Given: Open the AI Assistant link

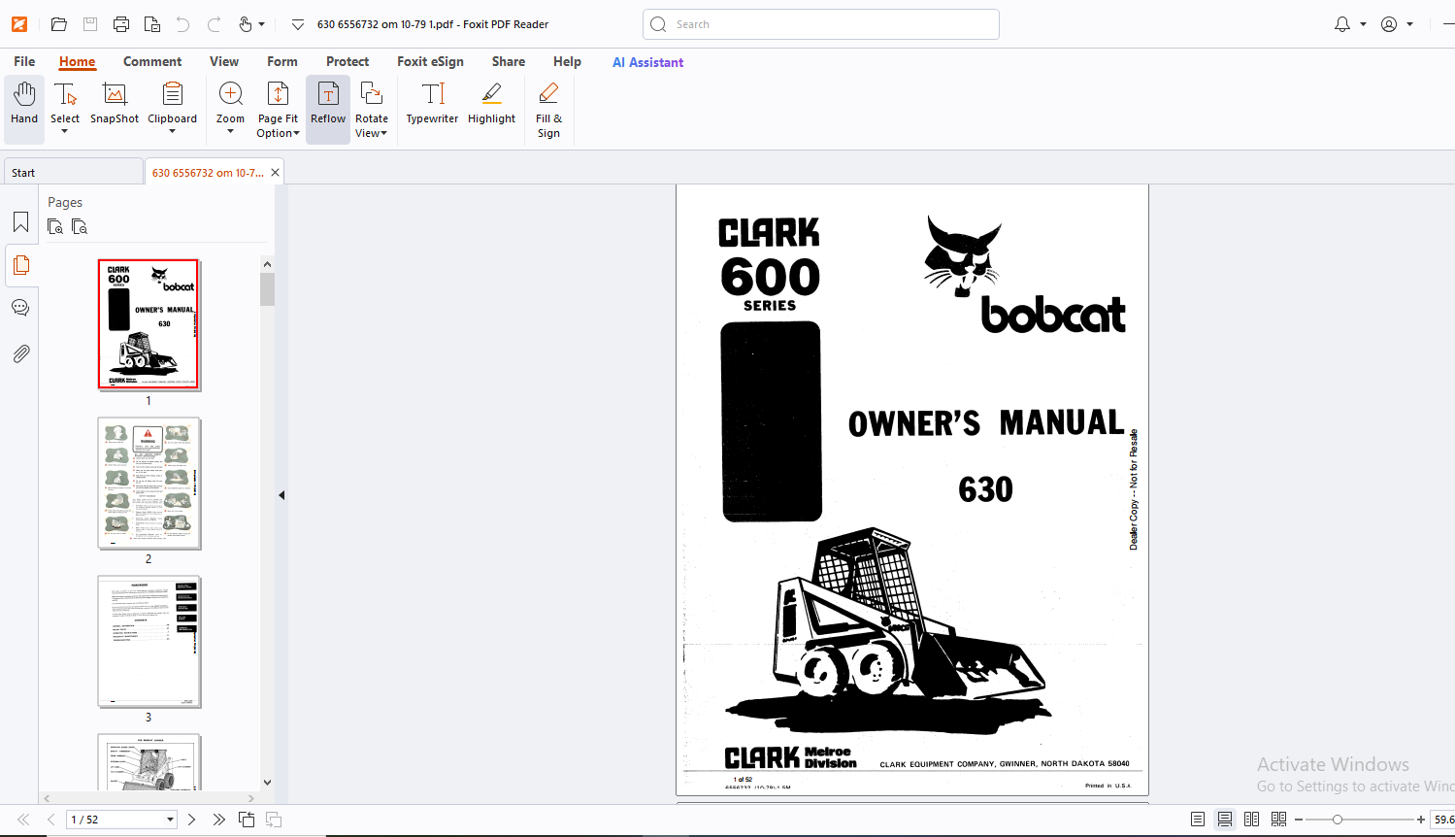Looking at the screenshot, I should [x=647, y=62].
